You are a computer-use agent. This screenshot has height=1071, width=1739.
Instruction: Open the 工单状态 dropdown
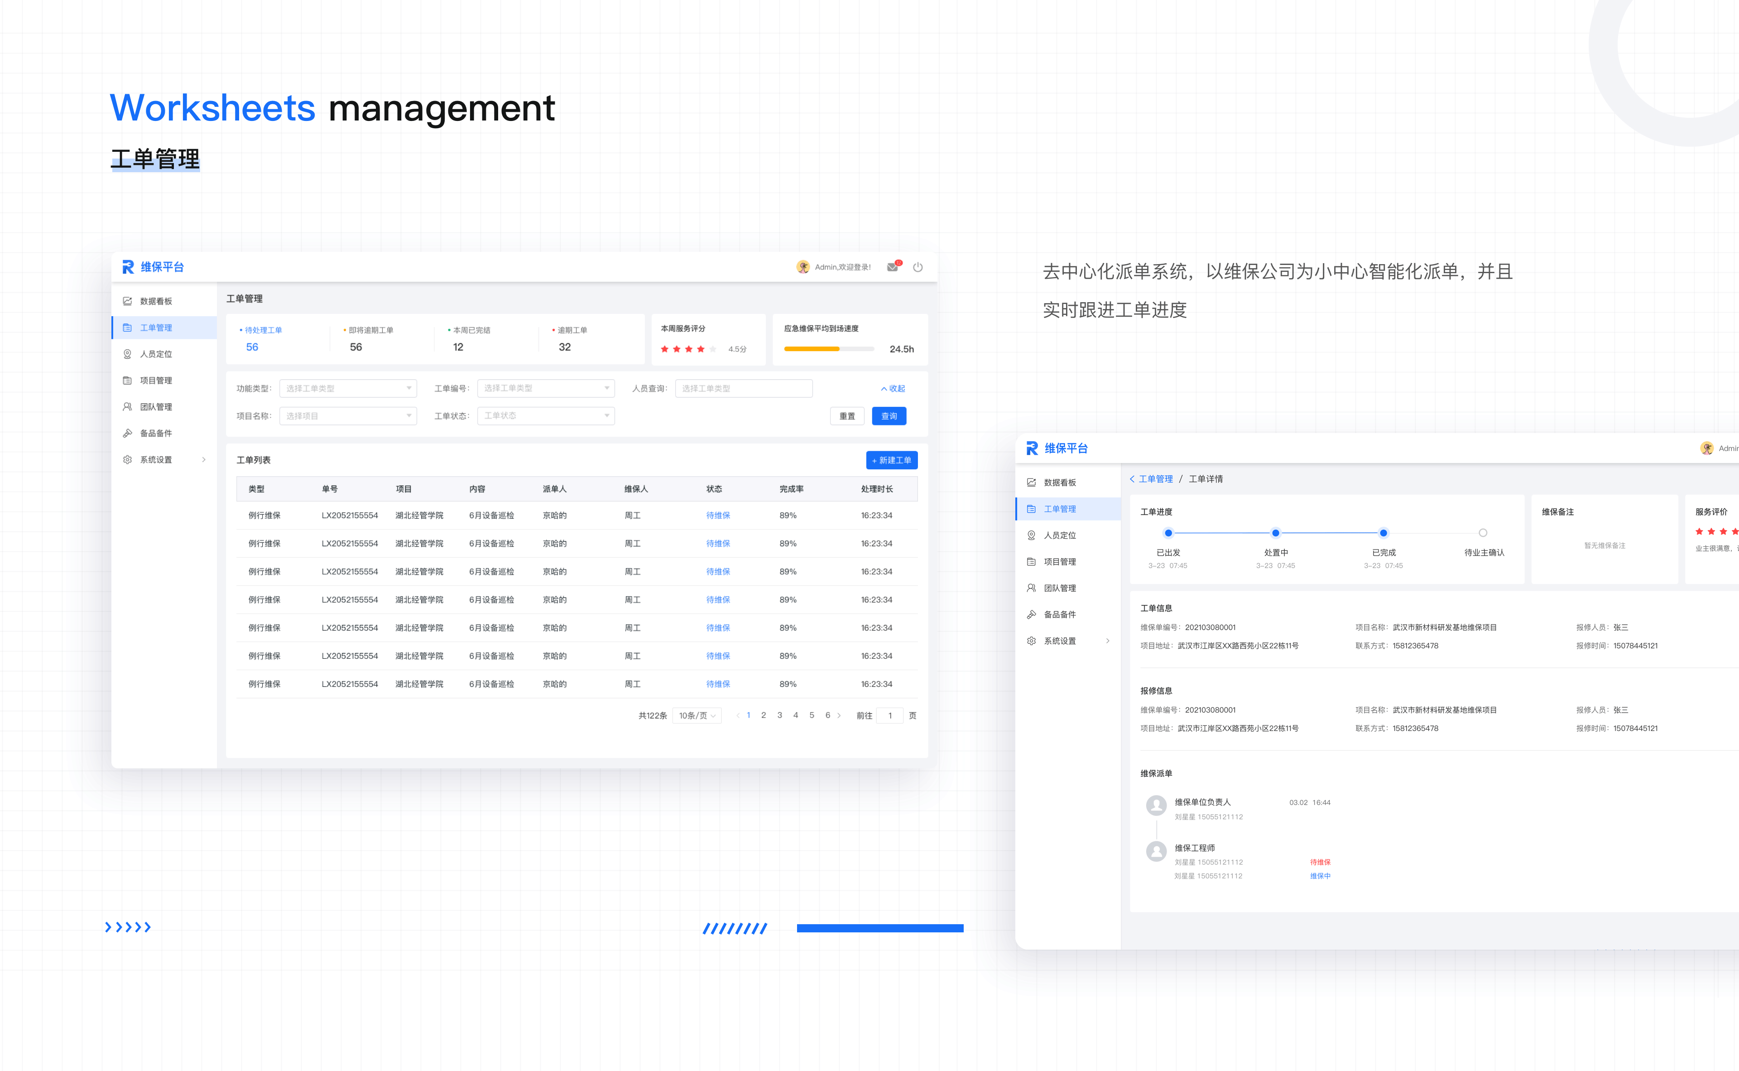click(x=546, y=416)
